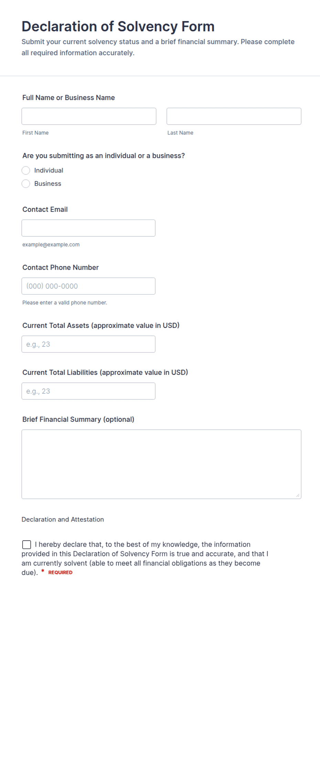Image resolution: width=320 pixels, height=775 pixels.
Task: Focus the Contact Email field
Action: click(88, 228)
